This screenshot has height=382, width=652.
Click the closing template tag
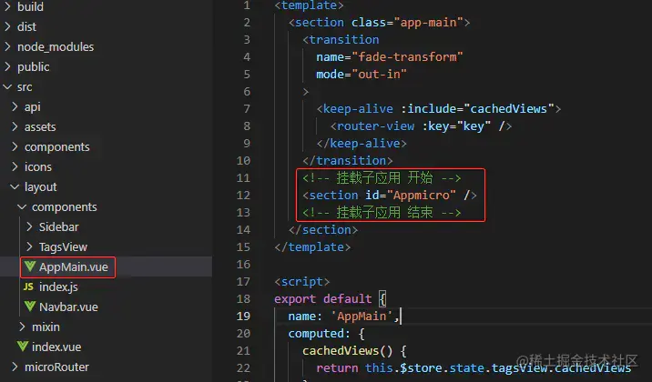(x=312, y=247)
